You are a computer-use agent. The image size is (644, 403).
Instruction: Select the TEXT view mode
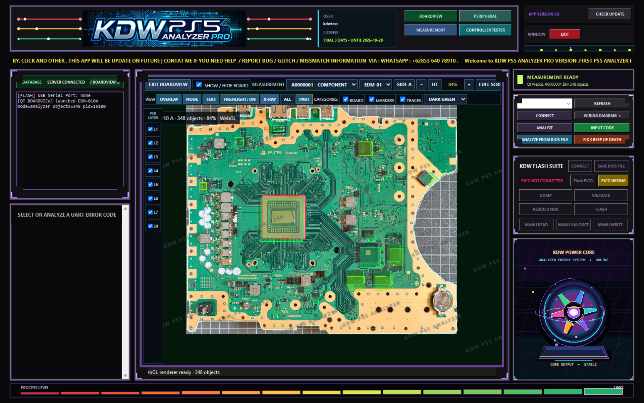tap(211, 99)
